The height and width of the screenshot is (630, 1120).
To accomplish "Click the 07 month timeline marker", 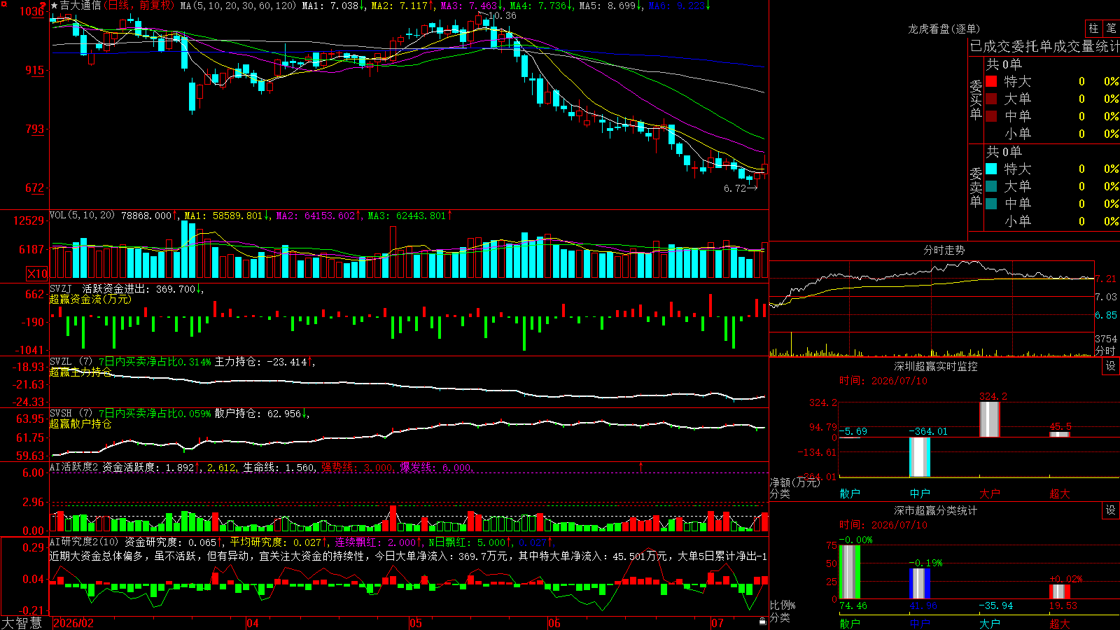I will click(x=717, y=623).
